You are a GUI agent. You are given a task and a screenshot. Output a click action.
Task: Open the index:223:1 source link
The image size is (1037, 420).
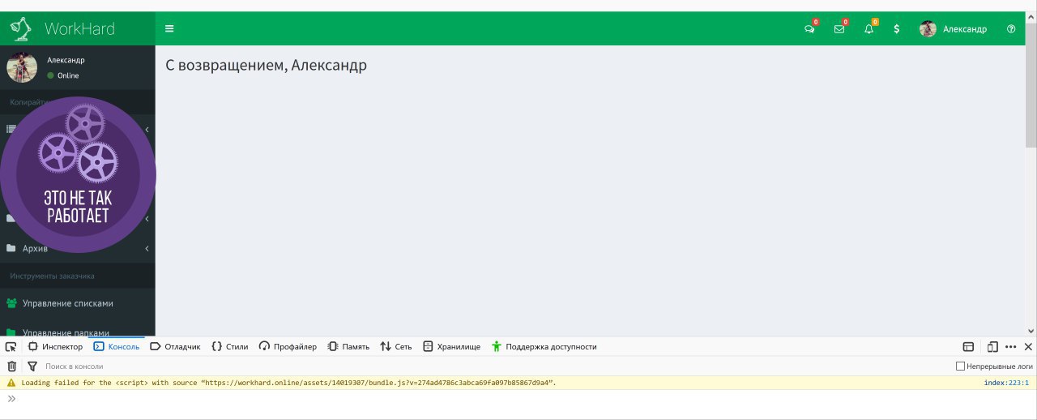pyautogui.click(x=1006, y=383)
